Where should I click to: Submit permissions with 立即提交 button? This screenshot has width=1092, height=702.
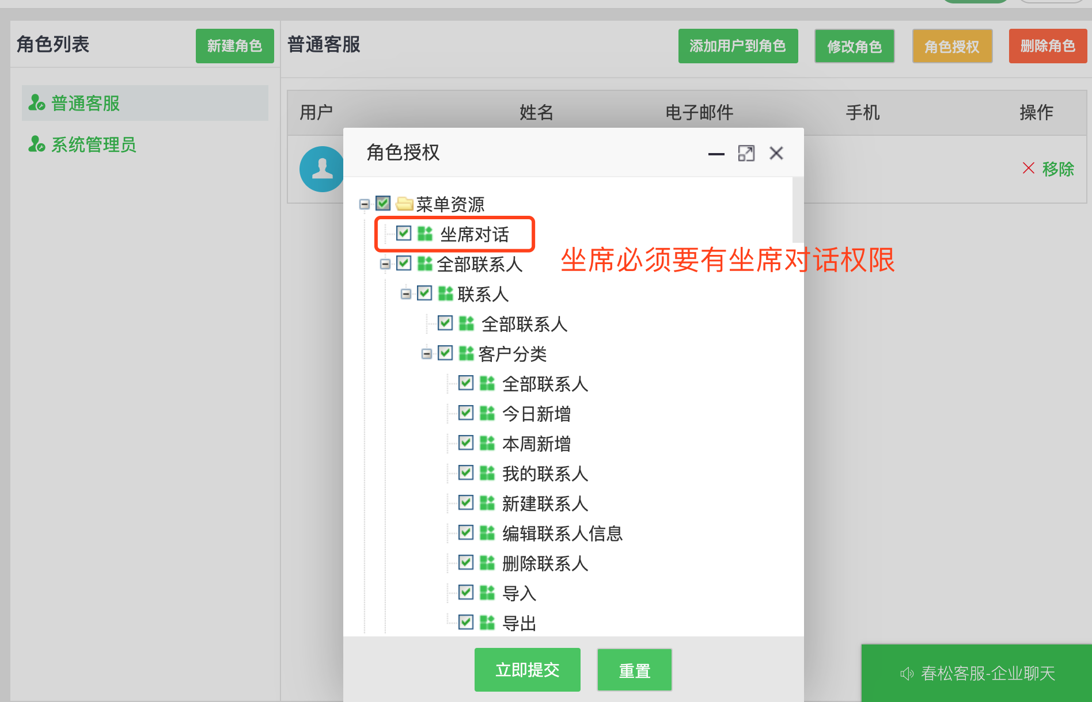[x=527, y=669]
